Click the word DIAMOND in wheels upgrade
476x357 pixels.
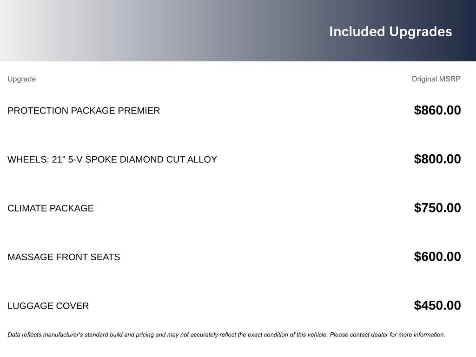tap(139, 159)
